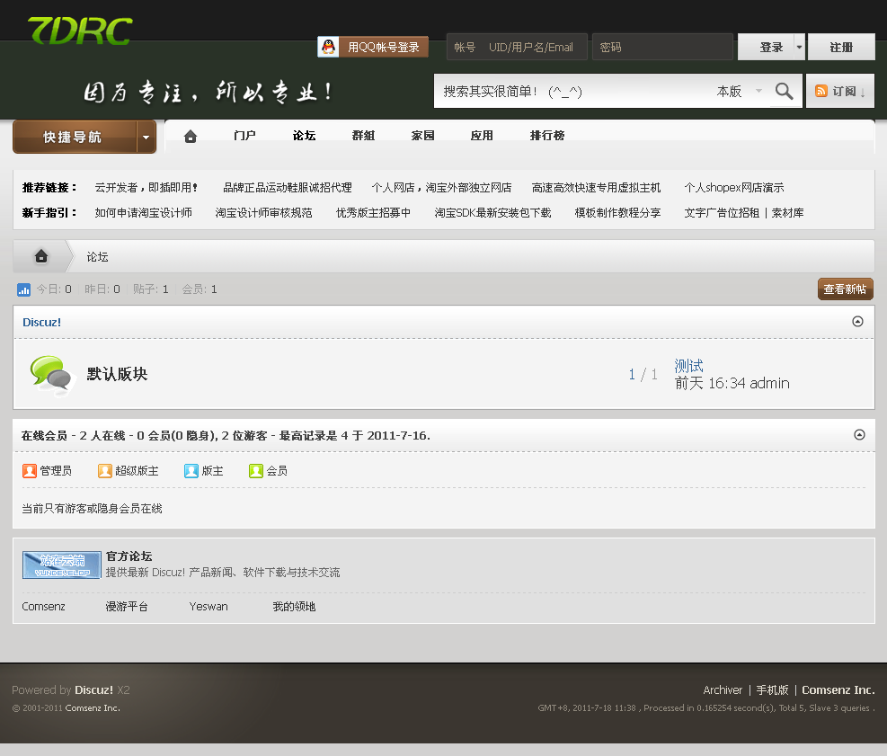Click the 会员 green member icon
The height and width of the screenshot is (756, 887).
pos(256,471)
